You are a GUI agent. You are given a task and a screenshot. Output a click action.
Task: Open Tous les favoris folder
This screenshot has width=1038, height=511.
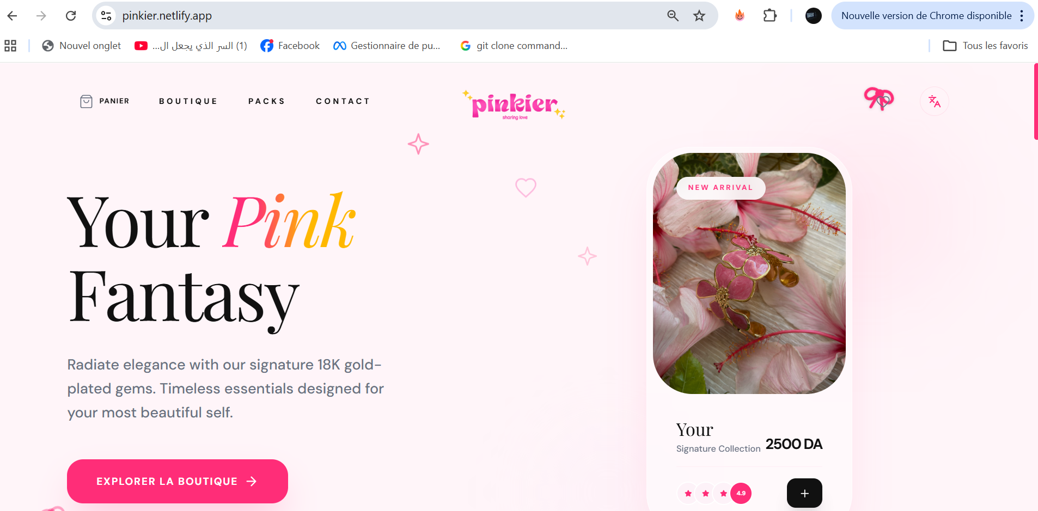(985, 46)
